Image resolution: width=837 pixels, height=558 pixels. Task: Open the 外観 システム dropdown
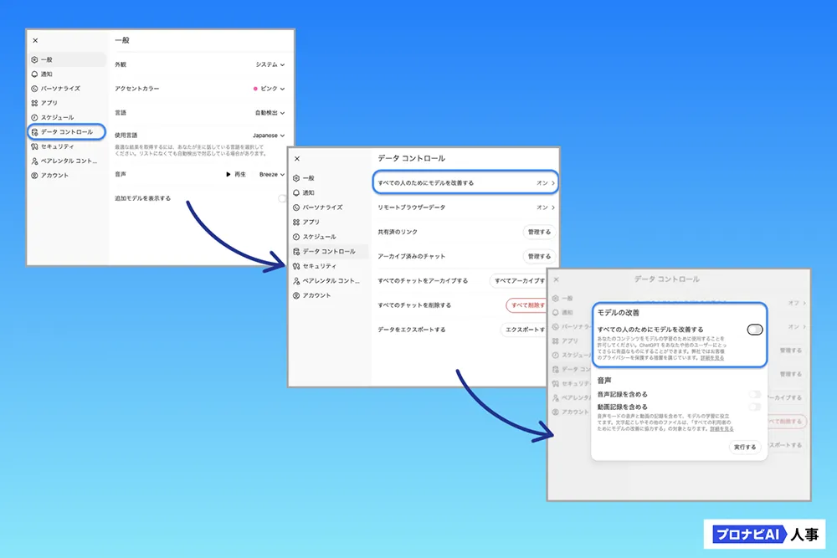(270, 64)
